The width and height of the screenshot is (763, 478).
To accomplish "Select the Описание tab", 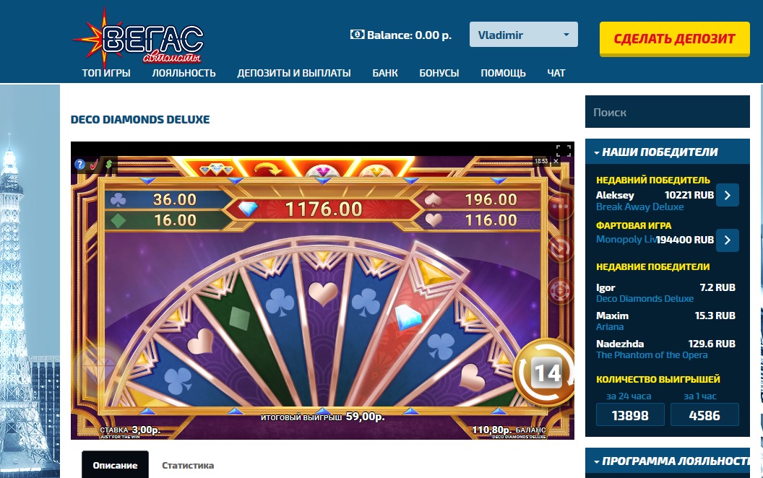I will pos(115,465).
